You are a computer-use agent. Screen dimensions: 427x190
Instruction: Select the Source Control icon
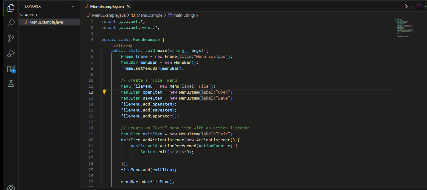pos(11,38)
